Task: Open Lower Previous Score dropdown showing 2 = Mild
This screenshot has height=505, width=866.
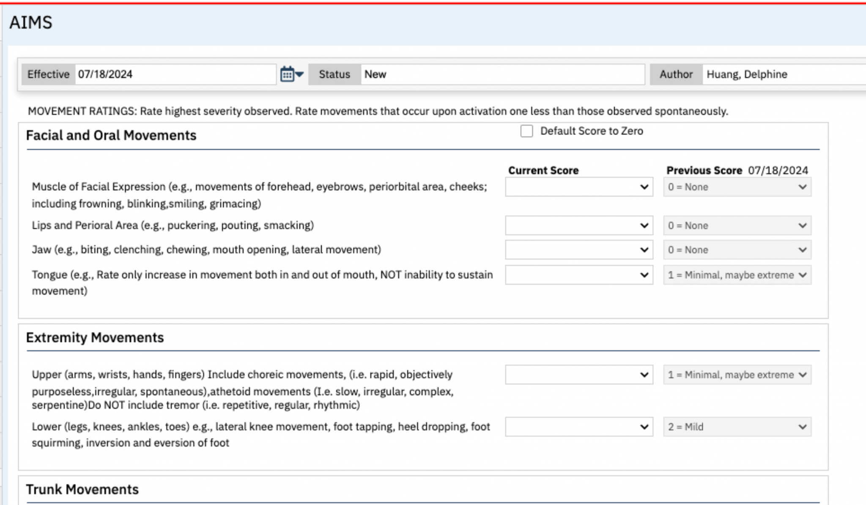Action: click(737, 427)
